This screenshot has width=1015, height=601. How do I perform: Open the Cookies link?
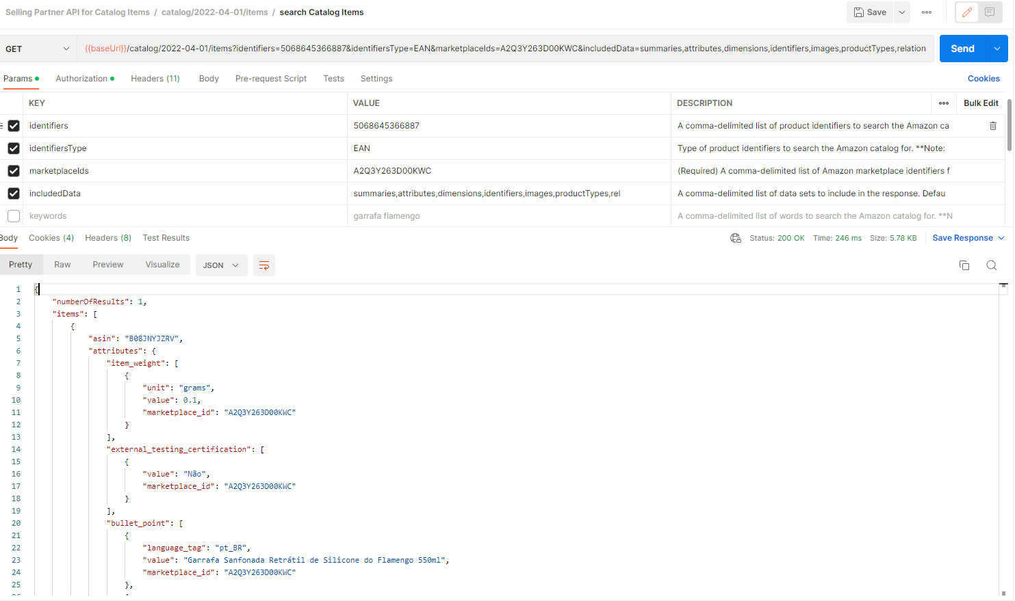point(984,79)
